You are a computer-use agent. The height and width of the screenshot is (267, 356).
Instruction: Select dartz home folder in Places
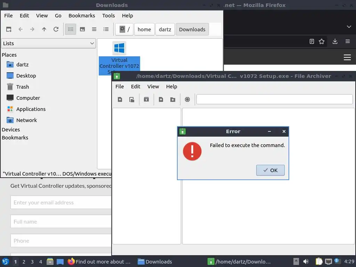point(22,64)
